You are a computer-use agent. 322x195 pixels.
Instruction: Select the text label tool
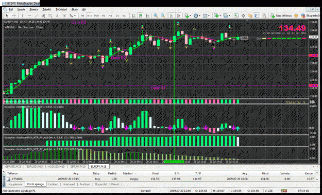[x=64, y=15]
